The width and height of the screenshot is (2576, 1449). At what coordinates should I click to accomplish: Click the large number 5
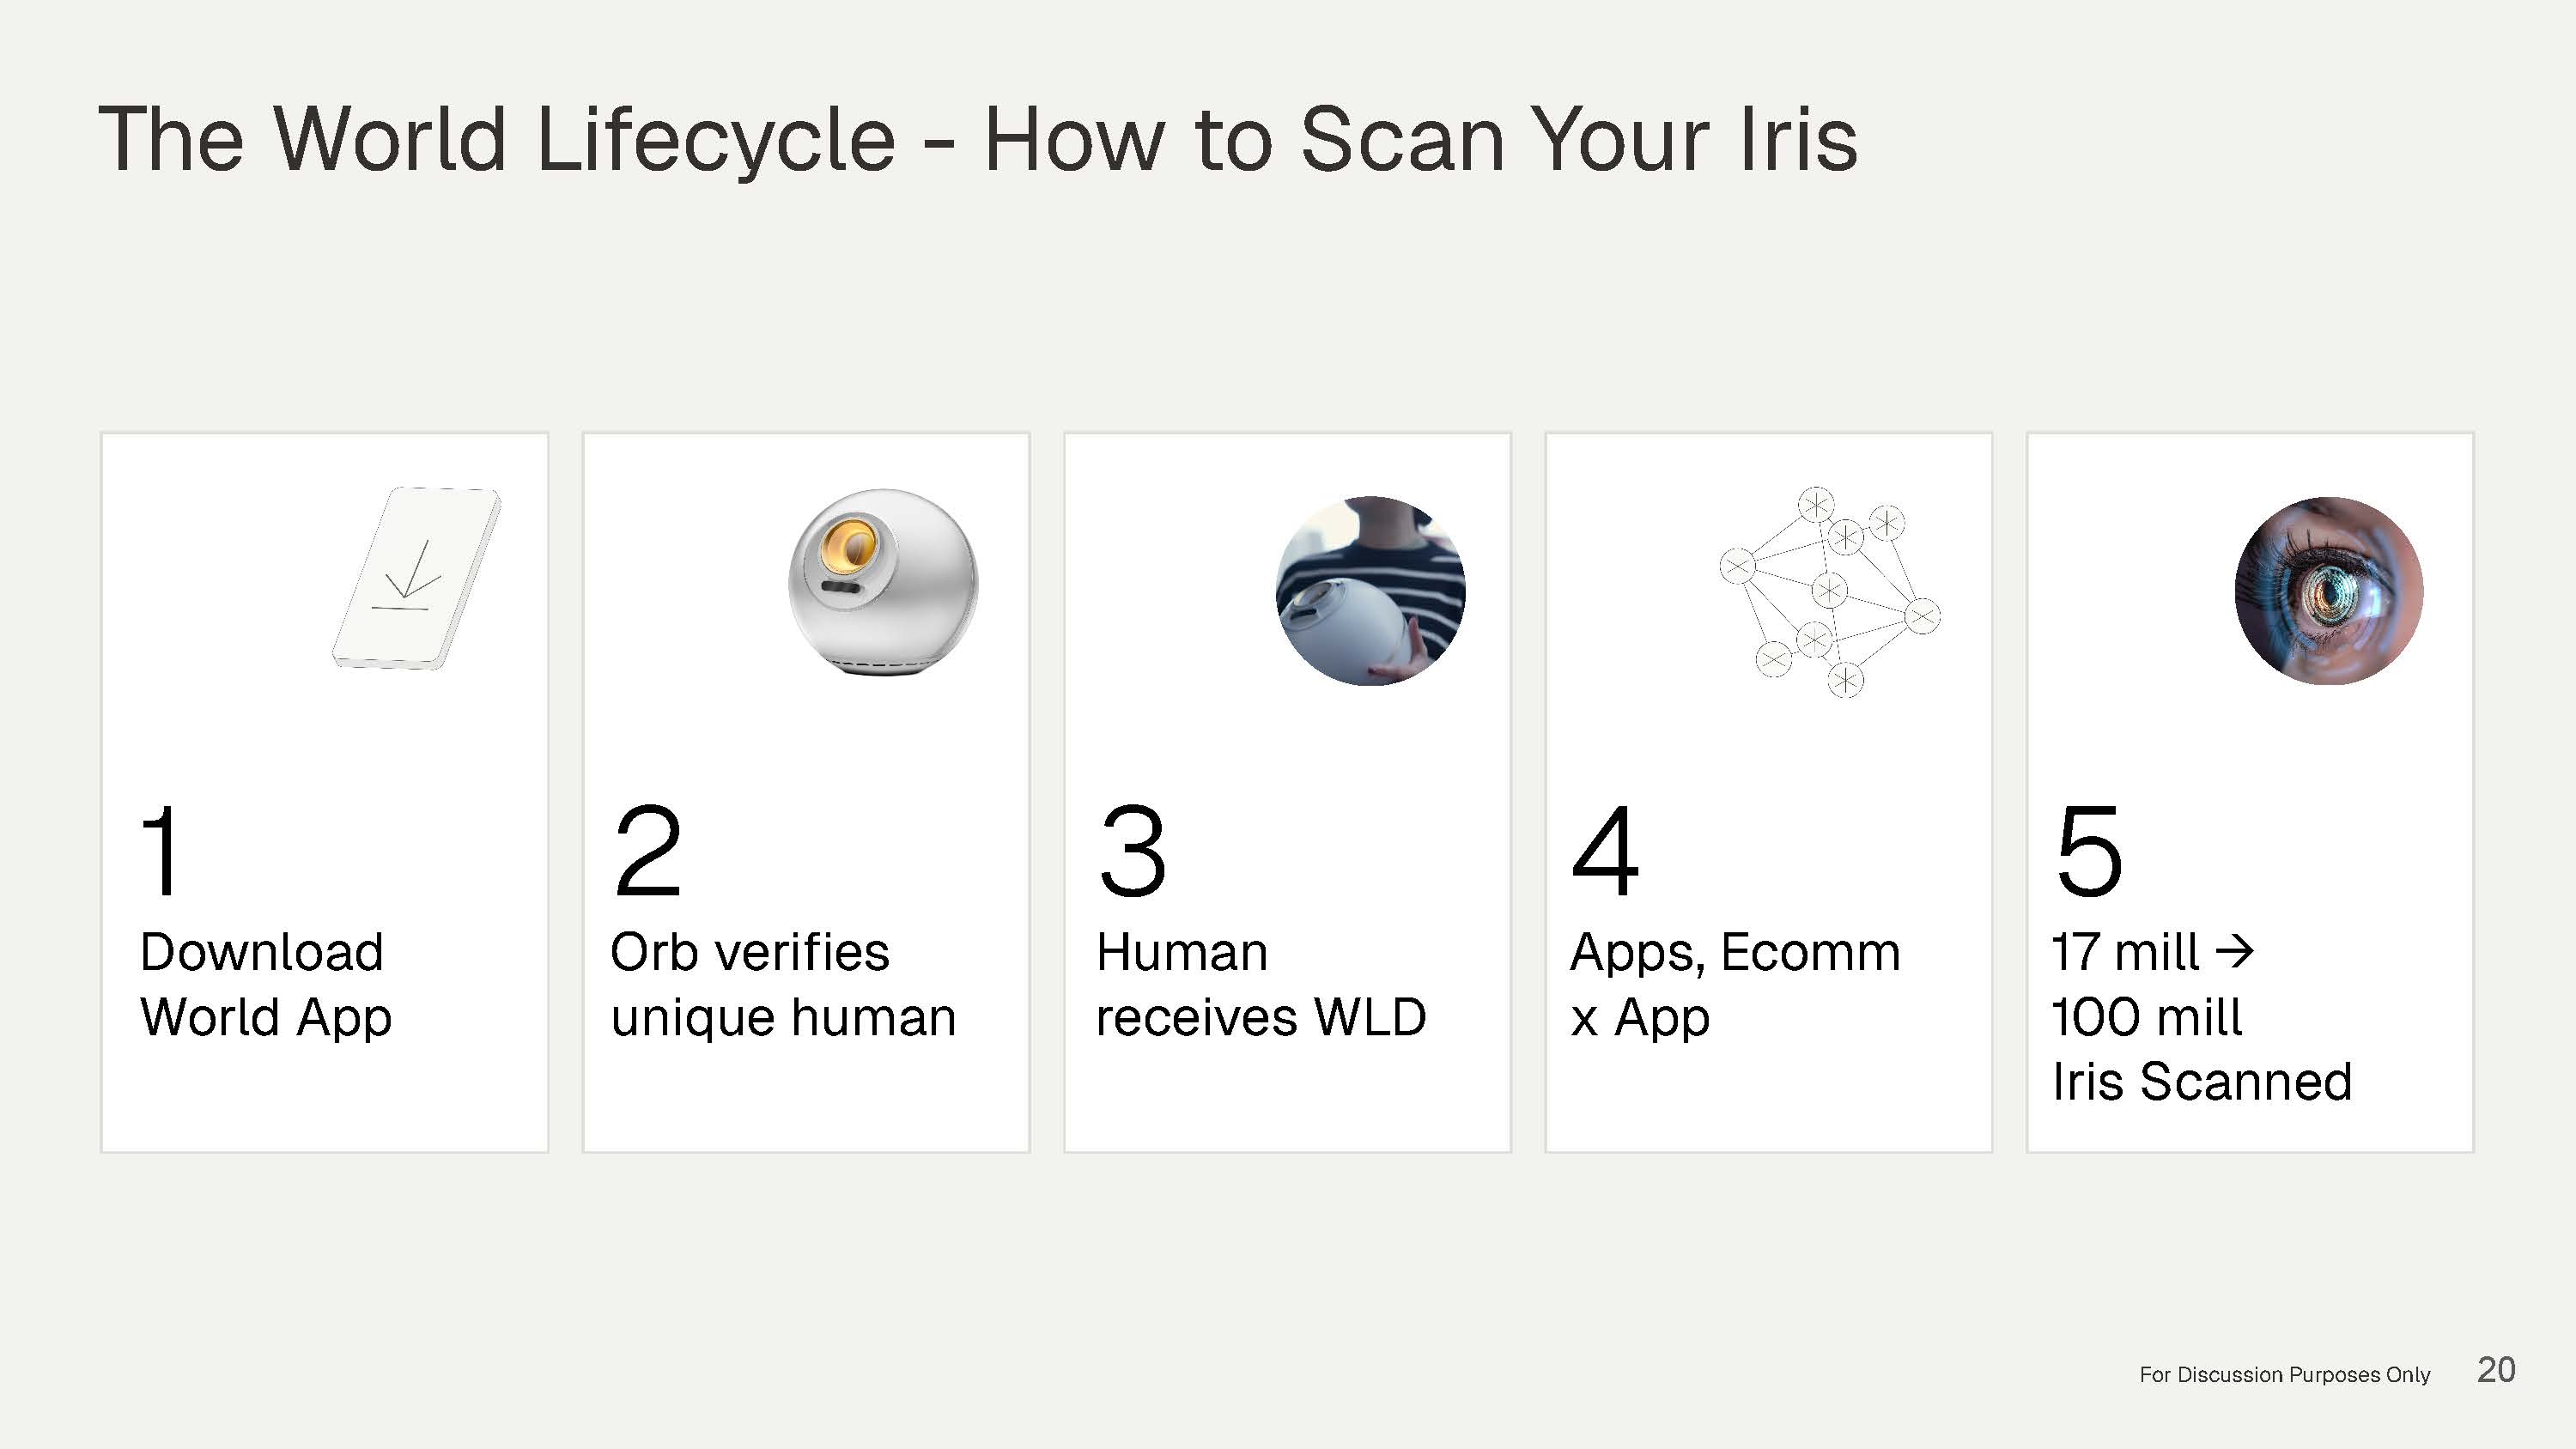2089,851
